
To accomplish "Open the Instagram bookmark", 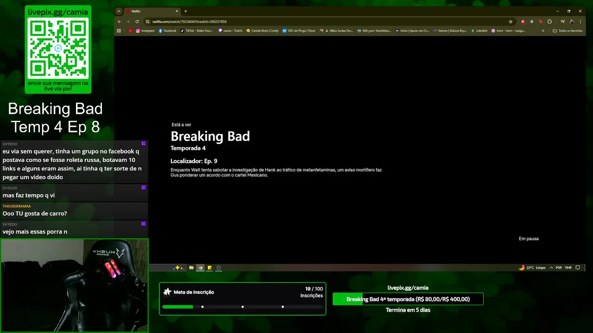I will pyautogui.click(x=145, y=31).
